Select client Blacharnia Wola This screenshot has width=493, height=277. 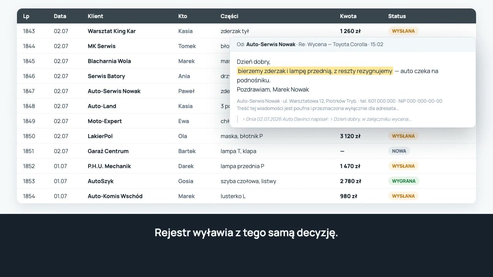(x=109, y=61)
